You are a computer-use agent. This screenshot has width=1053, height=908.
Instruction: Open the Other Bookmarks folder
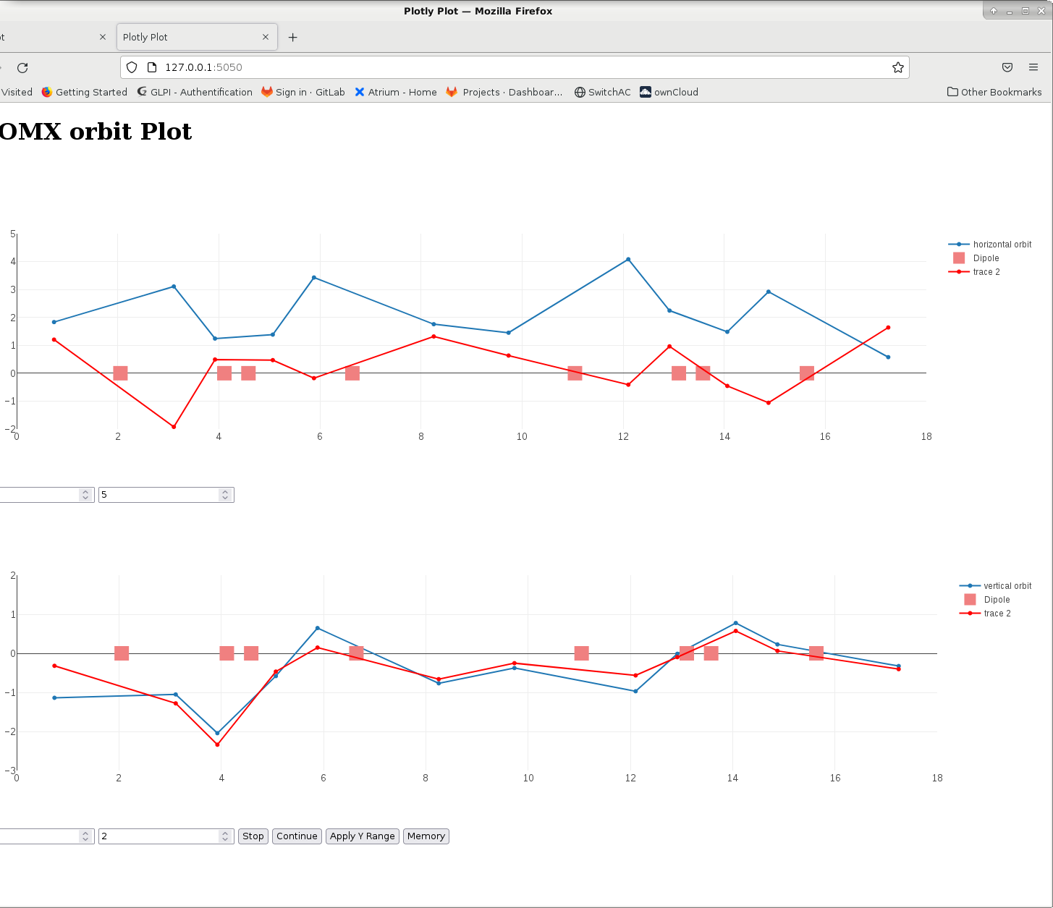pyautogui.click(x=994, y=92)
